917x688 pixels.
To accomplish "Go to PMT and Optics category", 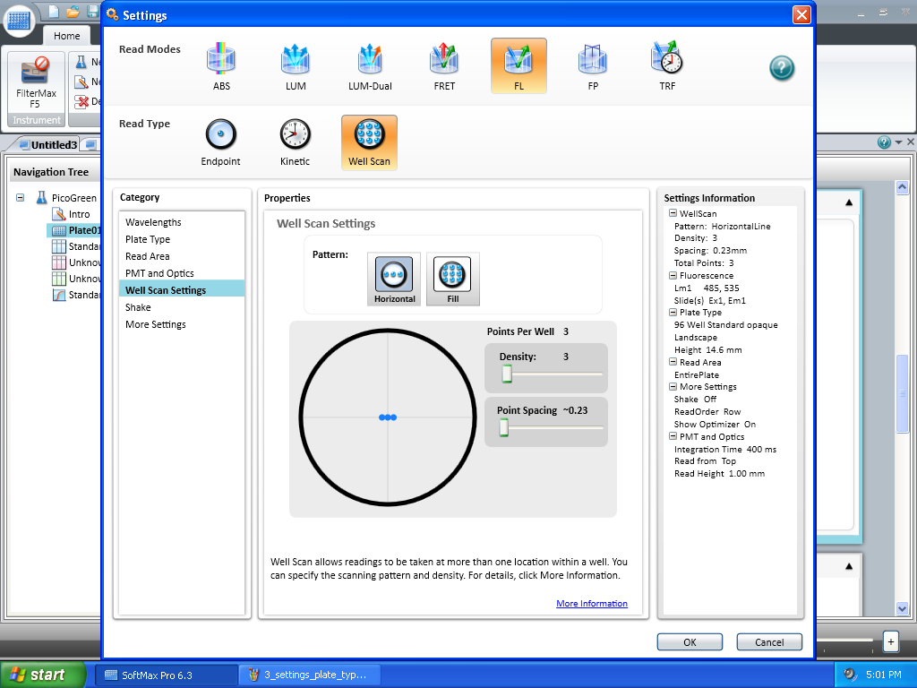I will [159, 273].
